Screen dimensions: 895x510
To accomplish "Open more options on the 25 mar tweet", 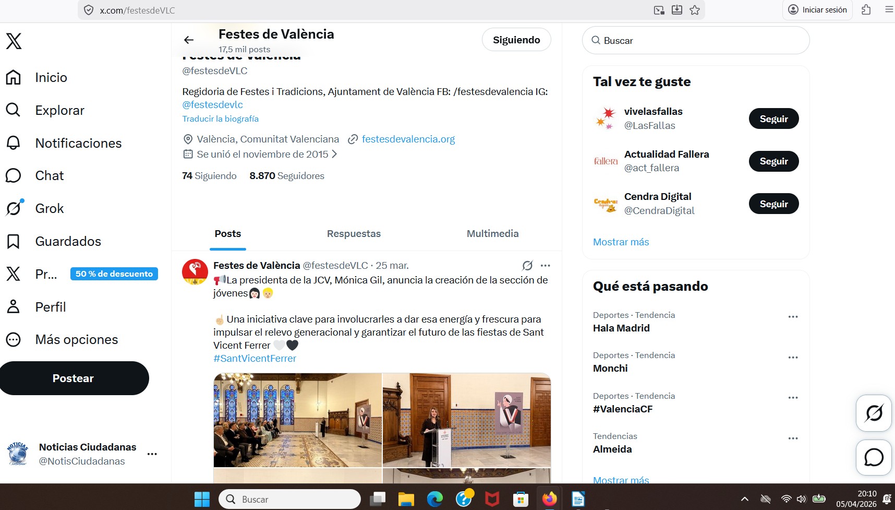I will point(545,265).
